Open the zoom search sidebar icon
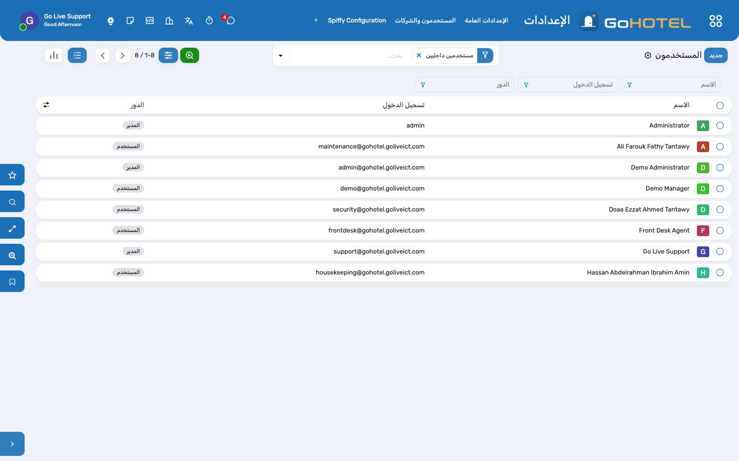The image size is (739, 461). [x=12, y=255]
